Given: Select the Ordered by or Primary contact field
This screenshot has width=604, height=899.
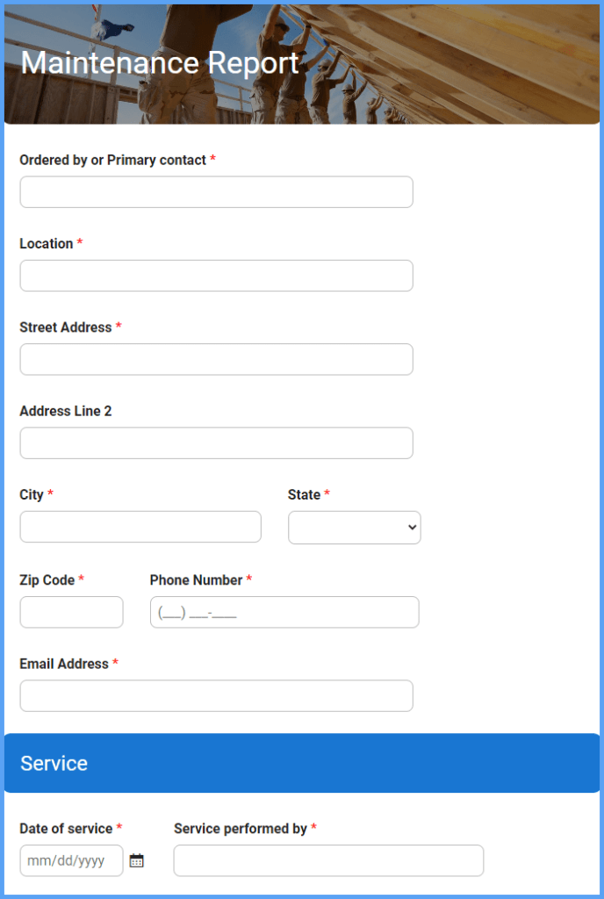Looking at the screenshot, I should tap(216, 191).
